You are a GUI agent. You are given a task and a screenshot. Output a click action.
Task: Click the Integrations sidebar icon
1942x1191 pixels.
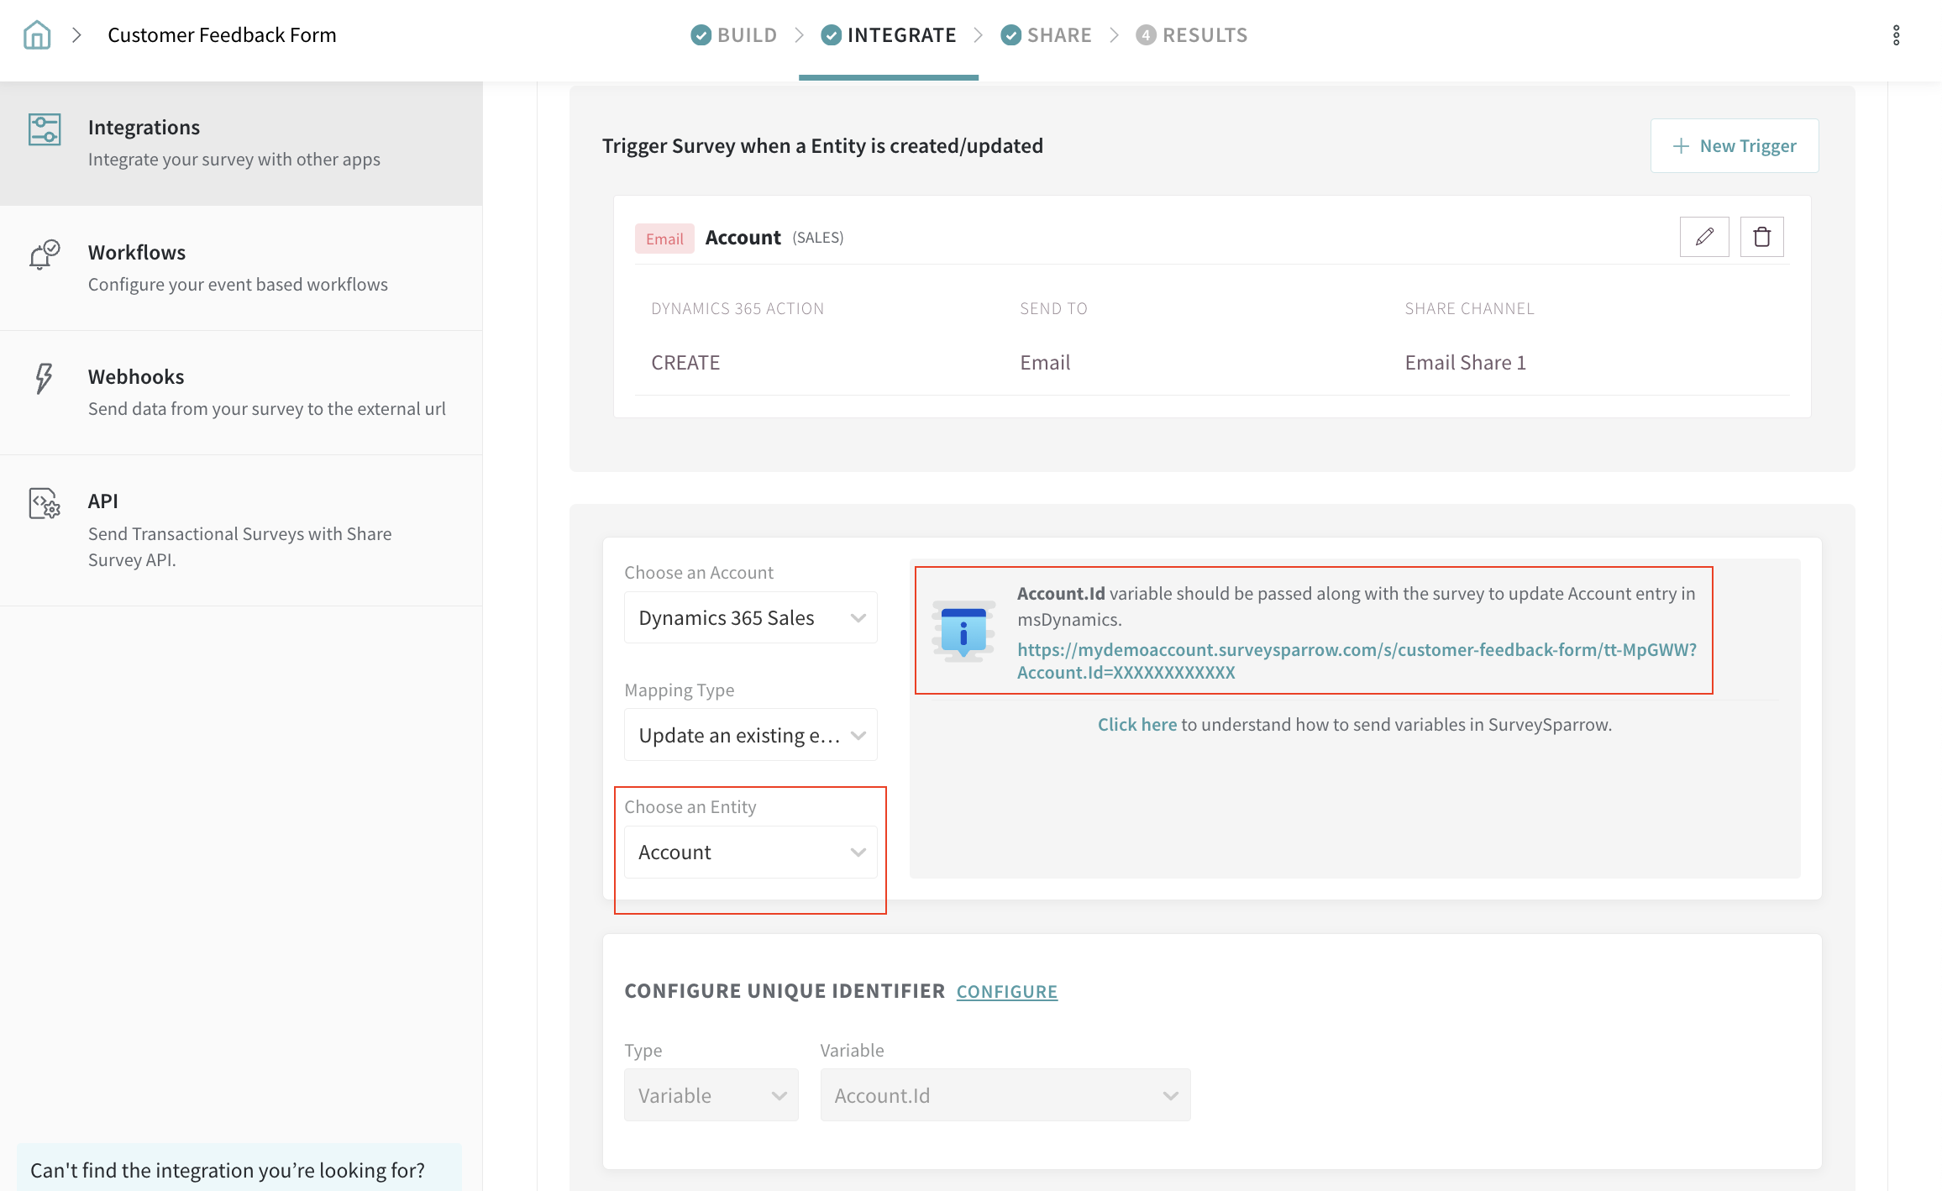click(x=45, y=130)
